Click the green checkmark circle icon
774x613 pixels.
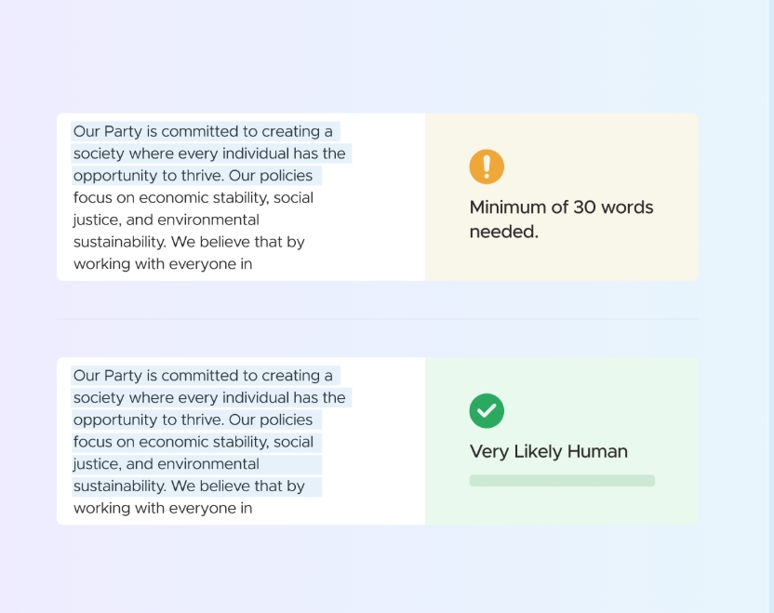click(x=487, y=410)
